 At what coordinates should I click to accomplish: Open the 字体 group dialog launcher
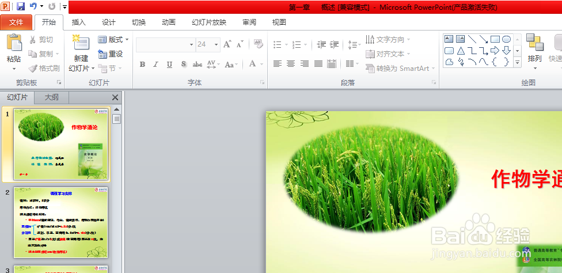coord(262,82)
